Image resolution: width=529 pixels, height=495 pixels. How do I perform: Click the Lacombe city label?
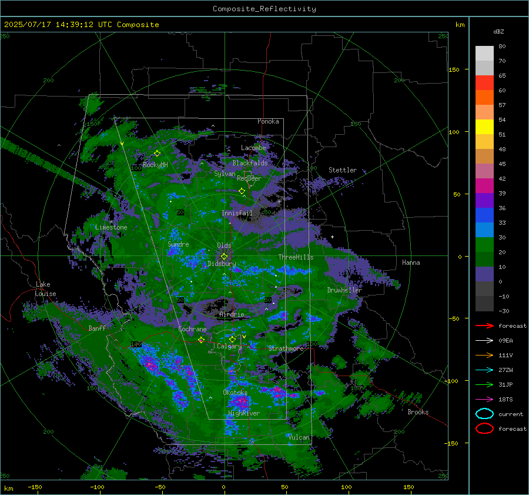pyautogui.click(x=253, y=148)
